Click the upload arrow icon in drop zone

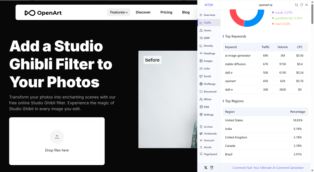click(x=57, y=137)
